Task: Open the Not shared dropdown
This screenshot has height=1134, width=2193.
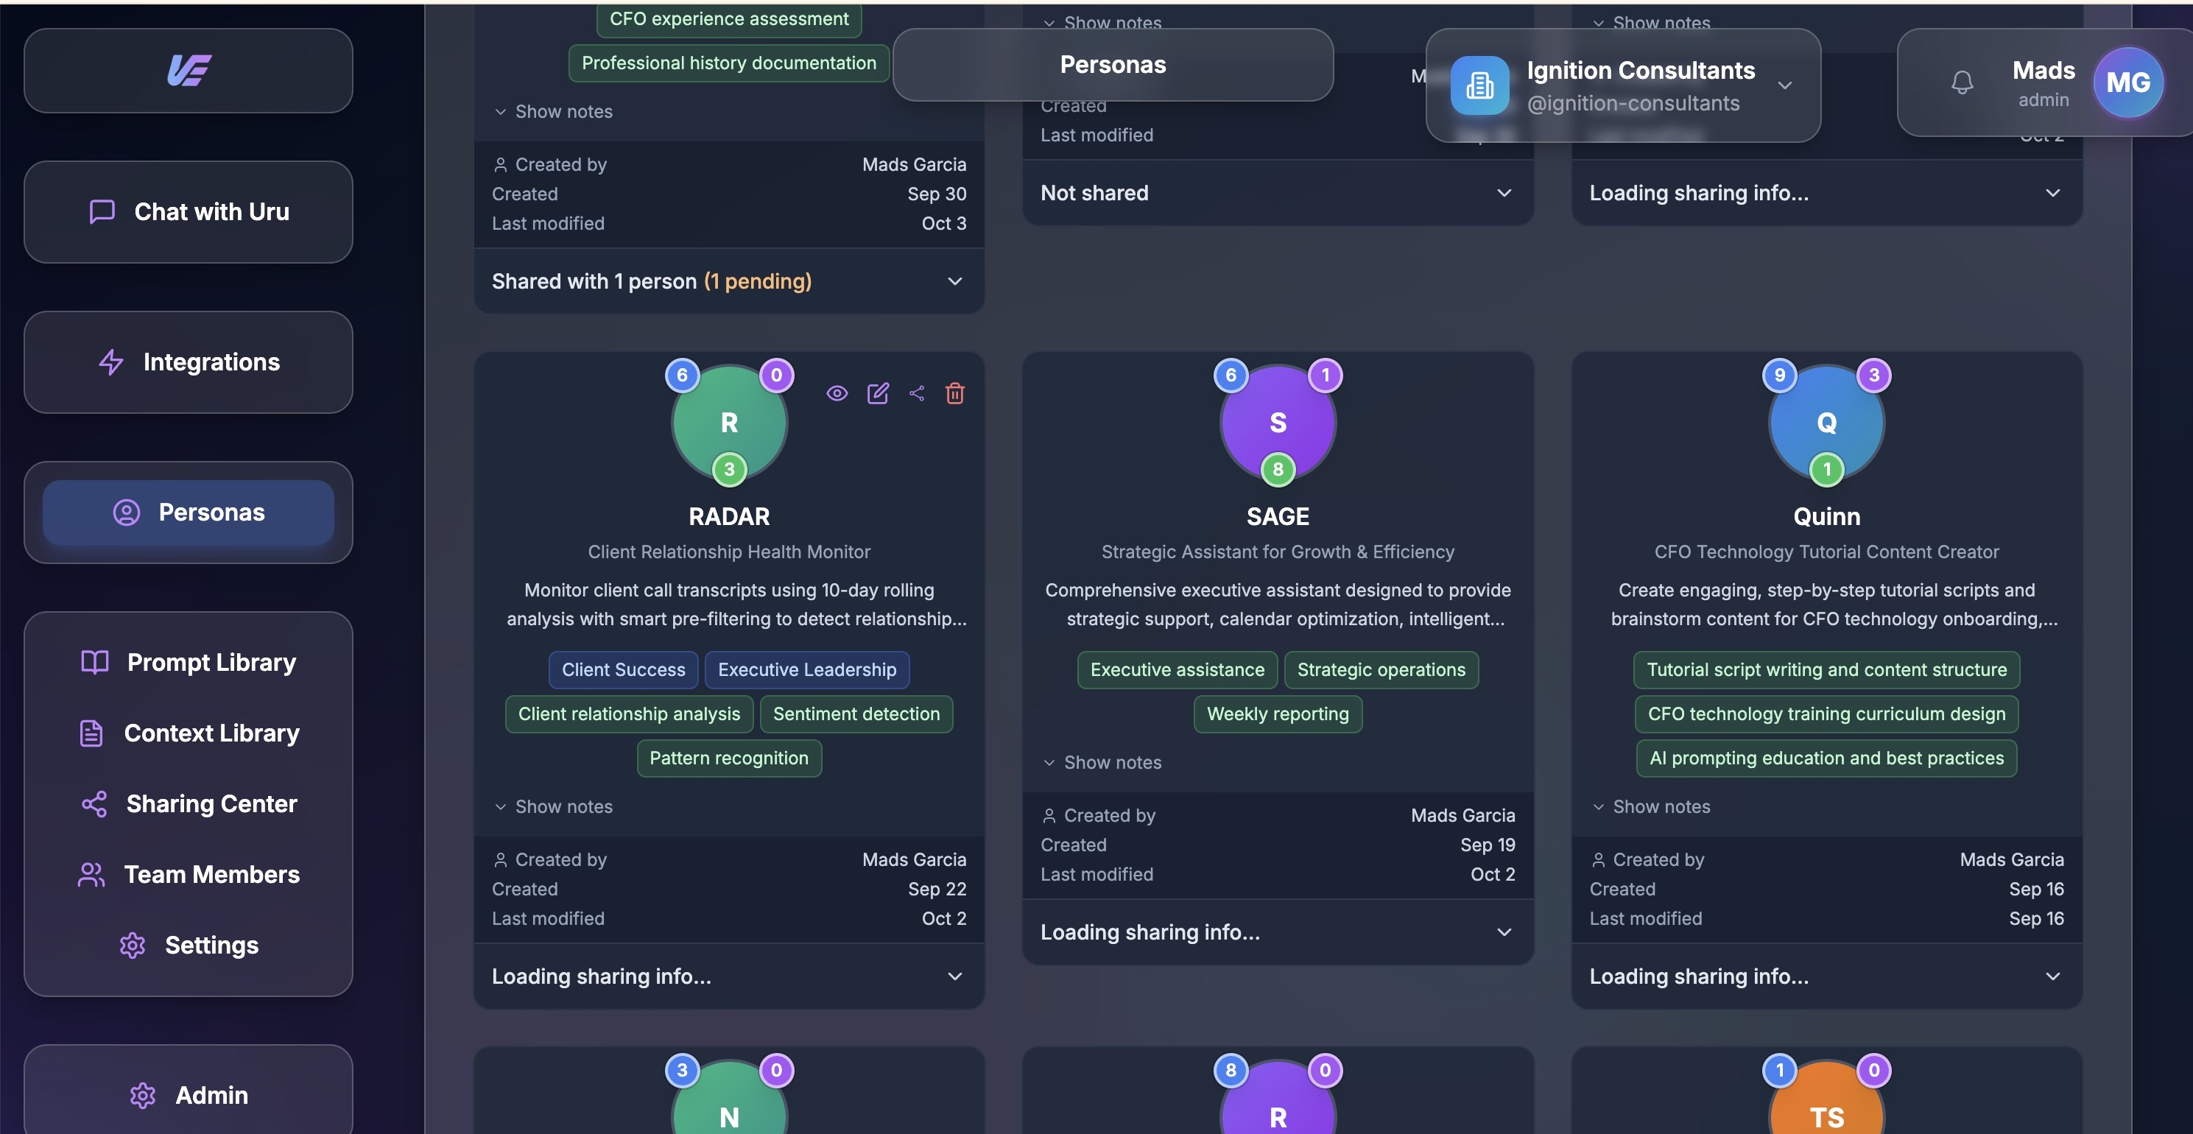Action: pos(1277,192)
